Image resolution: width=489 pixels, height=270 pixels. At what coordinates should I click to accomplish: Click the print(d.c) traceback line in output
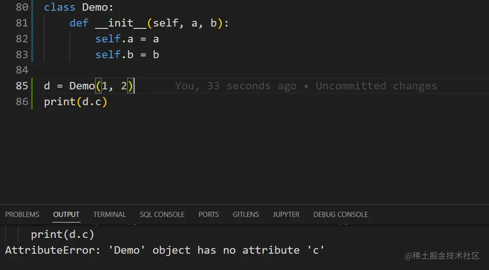[x=62, y=235]
